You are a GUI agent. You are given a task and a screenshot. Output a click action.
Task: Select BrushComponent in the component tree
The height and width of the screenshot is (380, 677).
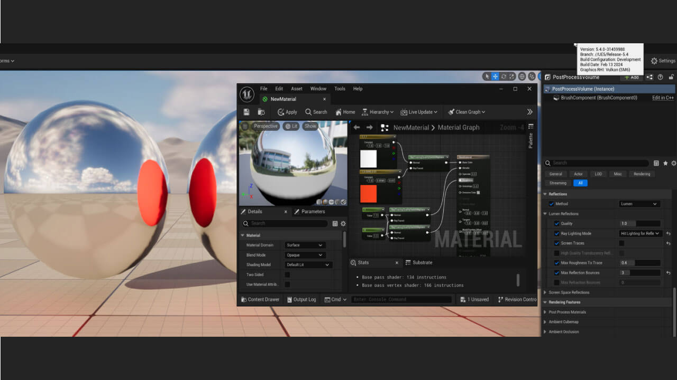click(x=599, y=98)
